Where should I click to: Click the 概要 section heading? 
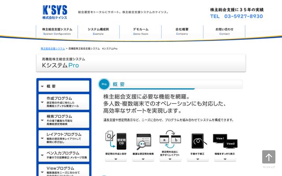tap(119, 84)
